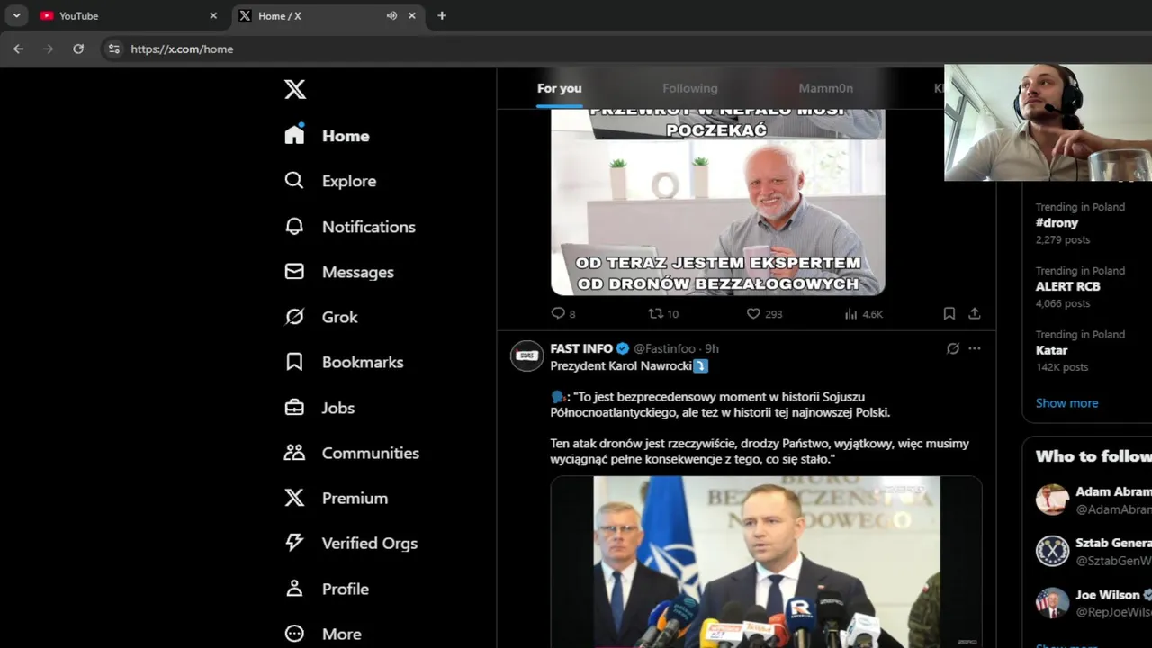1152x648 pixels.
Task: Mute the Home / X tab audio
Action: coord(391,15)
